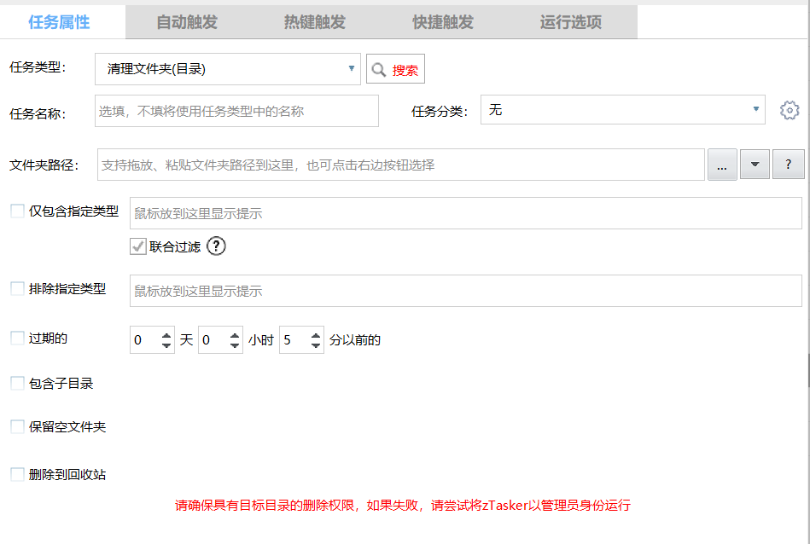Switch to the 热键触发 tab

tap(315, 22)
